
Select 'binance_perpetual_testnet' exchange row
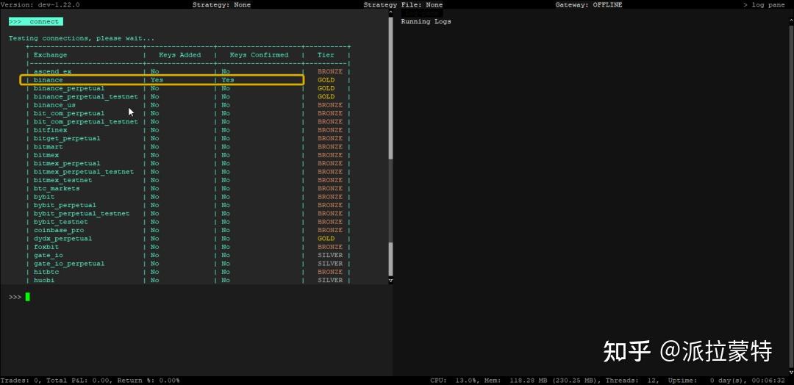[188, 97]
